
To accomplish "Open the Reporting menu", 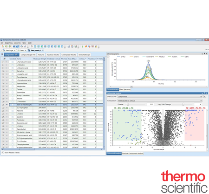I will tap(9, 43).
